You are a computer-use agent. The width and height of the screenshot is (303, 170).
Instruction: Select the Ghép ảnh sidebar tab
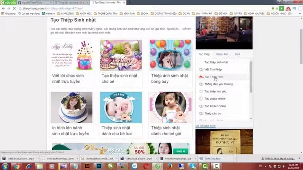(222, 54)
